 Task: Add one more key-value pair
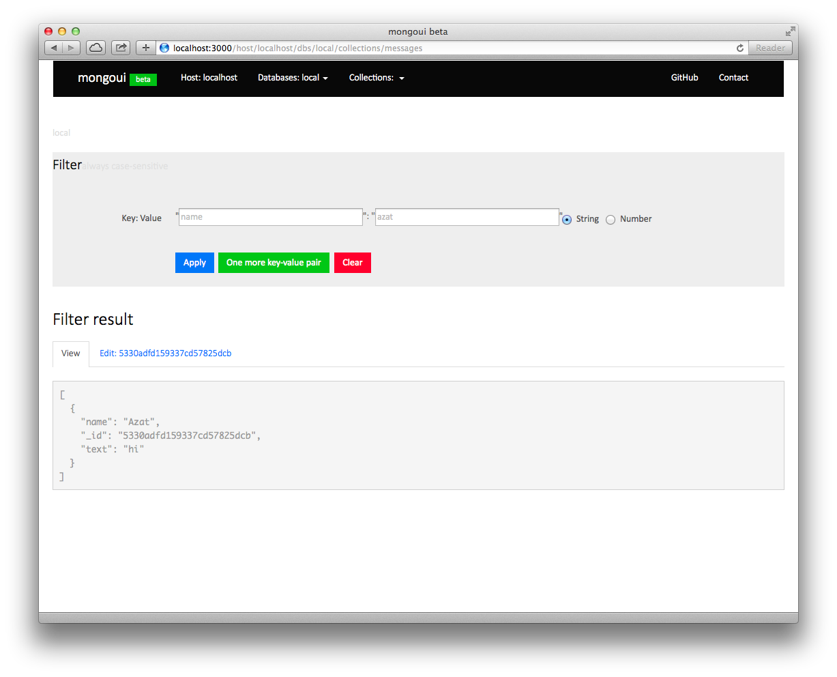pos(274,263)
